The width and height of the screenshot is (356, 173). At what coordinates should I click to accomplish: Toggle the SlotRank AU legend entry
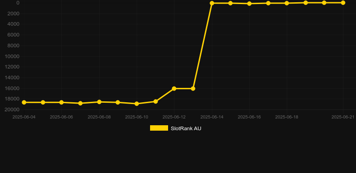(x=175, y=128)
